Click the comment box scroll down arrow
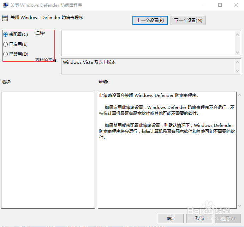The image size is (244, 227). click(x=237, y=53)
